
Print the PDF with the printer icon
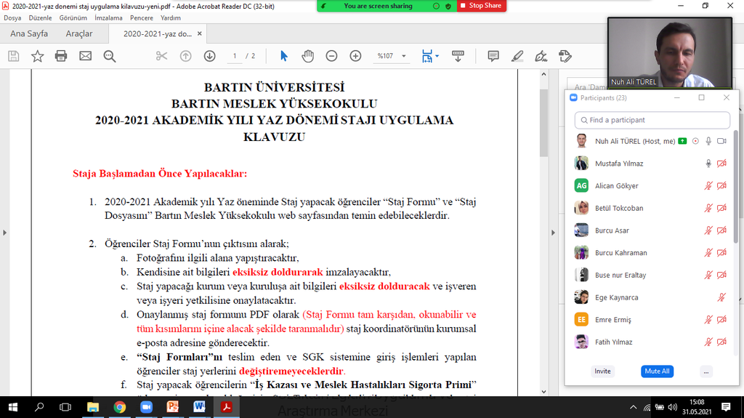61,56
